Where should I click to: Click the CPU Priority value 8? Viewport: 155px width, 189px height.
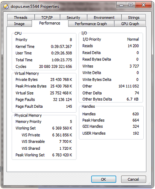(71, 40)
